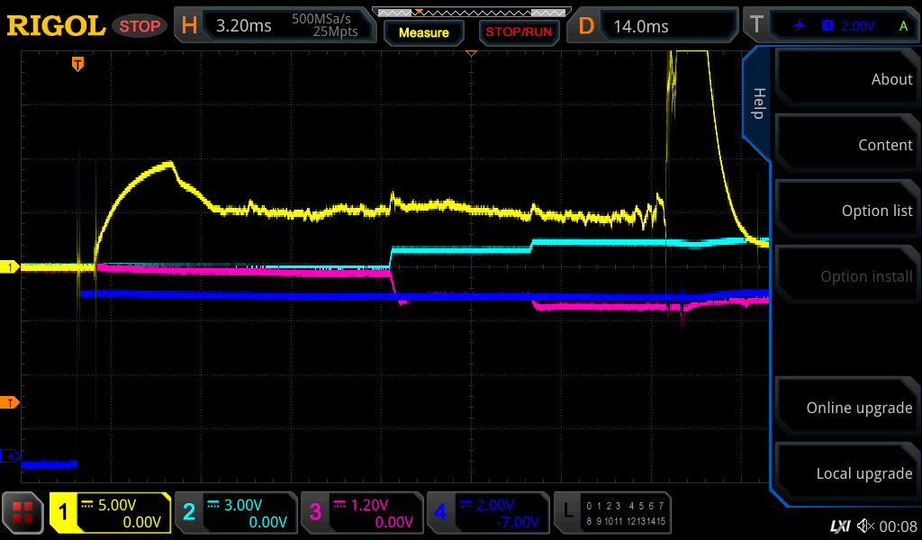The height and width of the screenshot is (540, 922).
Task: Select the orange trigger level marker on left edge
Action: [12, 402]
